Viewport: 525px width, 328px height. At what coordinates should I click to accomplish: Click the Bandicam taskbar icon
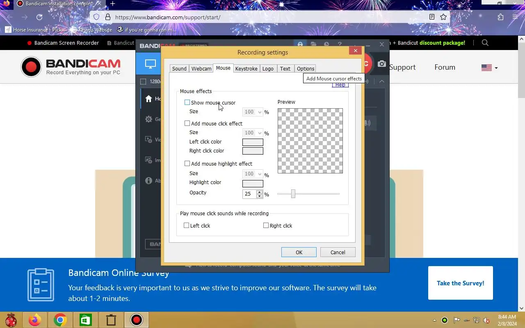(x=137, y=320)
